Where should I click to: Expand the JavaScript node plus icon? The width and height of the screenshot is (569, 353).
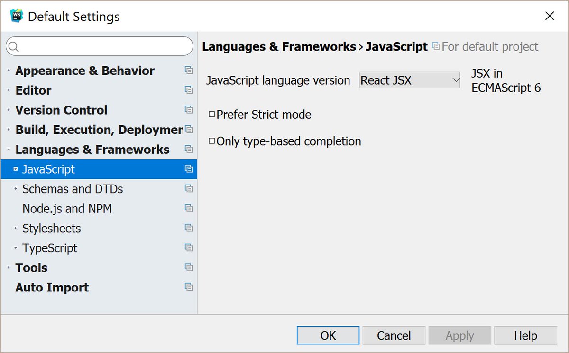coord(16,169)
